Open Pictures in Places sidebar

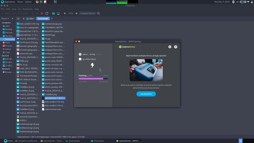tap(7, 46)
